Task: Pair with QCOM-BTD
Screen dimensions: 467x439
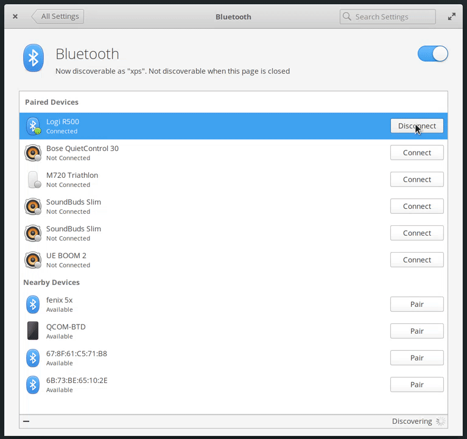Action: tap(416, 331)
